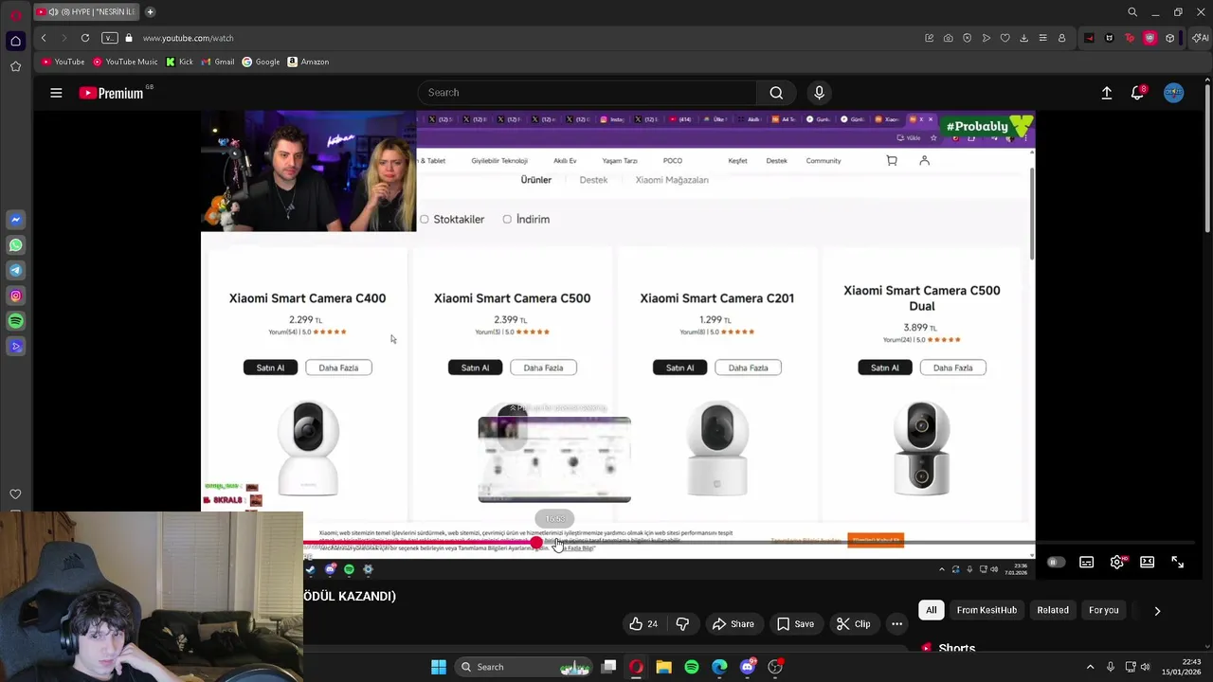Open the extensions cube icon
This screenshot has width=1213, height=682.
coord(1170,38)
